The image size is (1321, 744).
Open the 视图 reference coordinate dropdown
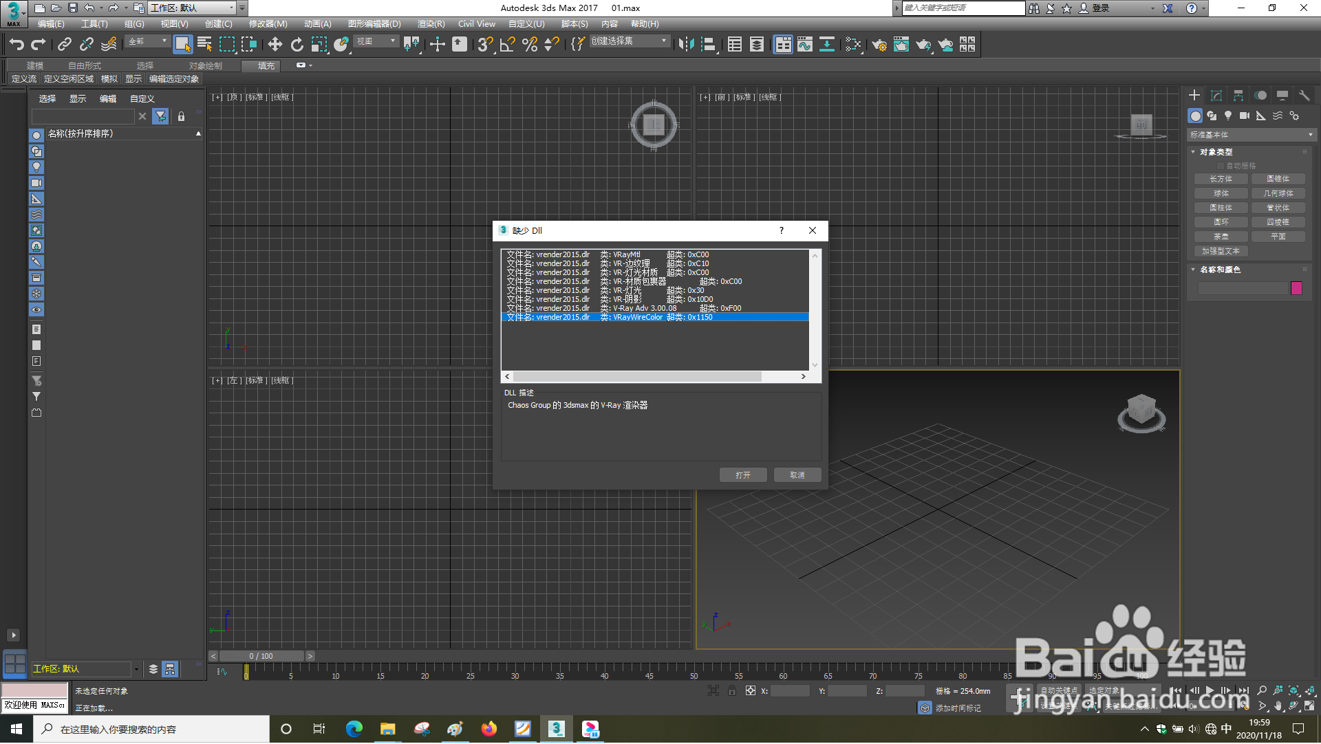[x=376, y=41]
